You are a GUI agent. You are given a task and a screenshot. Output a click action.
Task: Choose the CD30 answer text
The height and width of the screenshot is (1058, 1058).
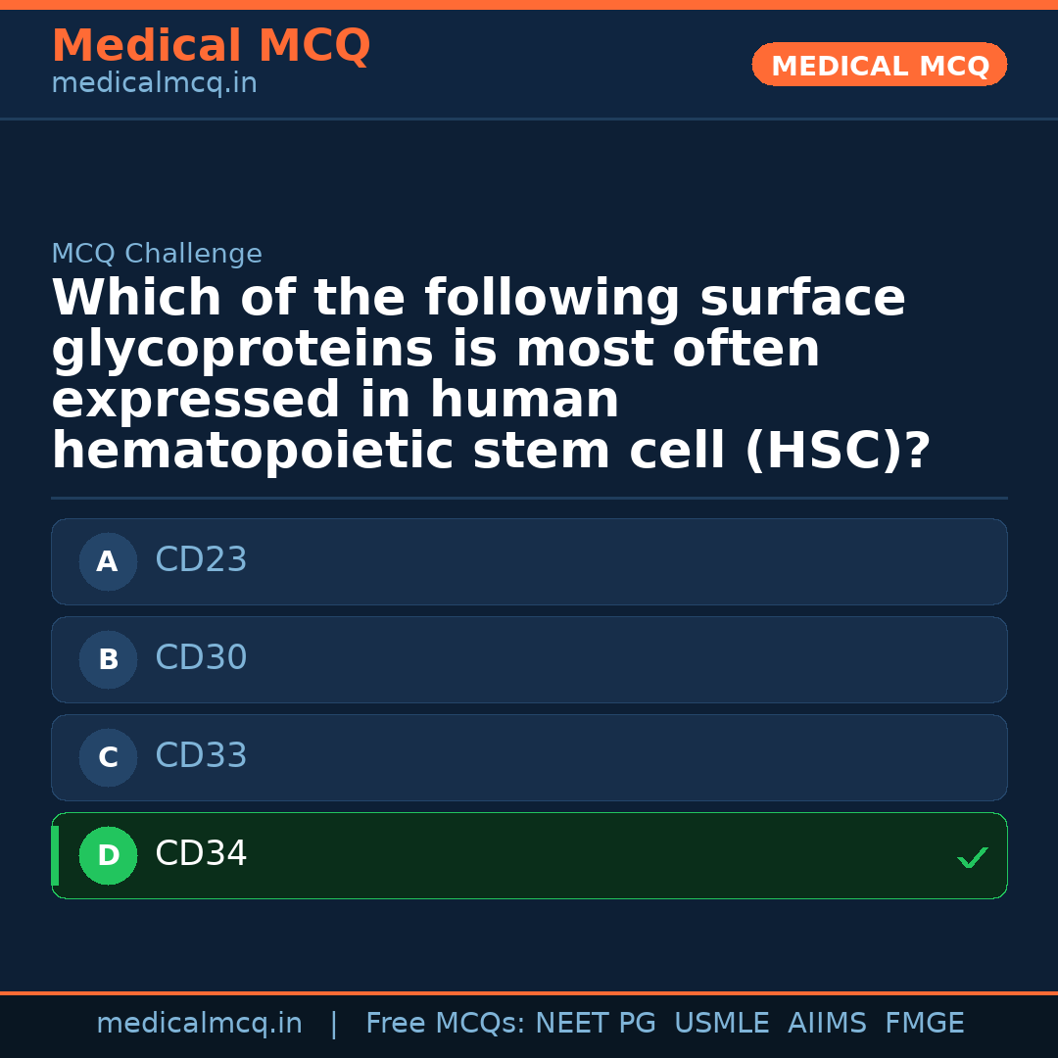pos(201,658)
